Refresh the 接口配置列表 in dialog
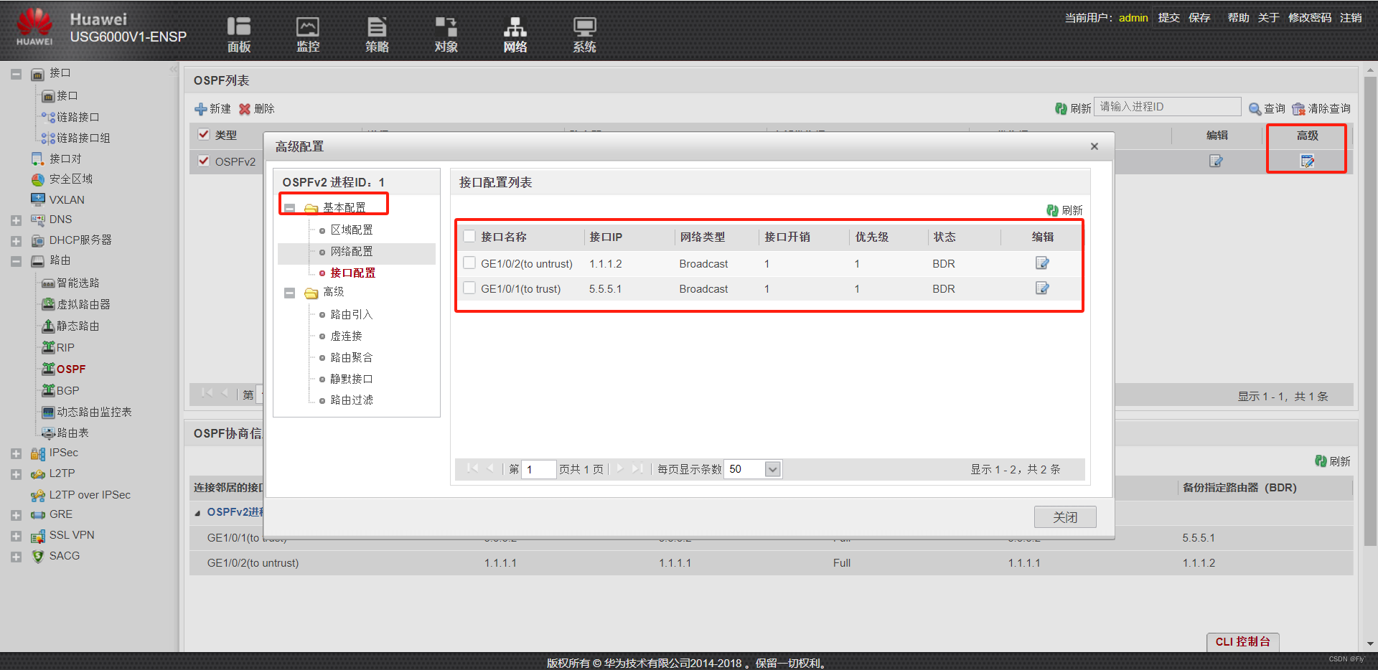Viewport: 1378px width, 670px height. (1064, 210)
